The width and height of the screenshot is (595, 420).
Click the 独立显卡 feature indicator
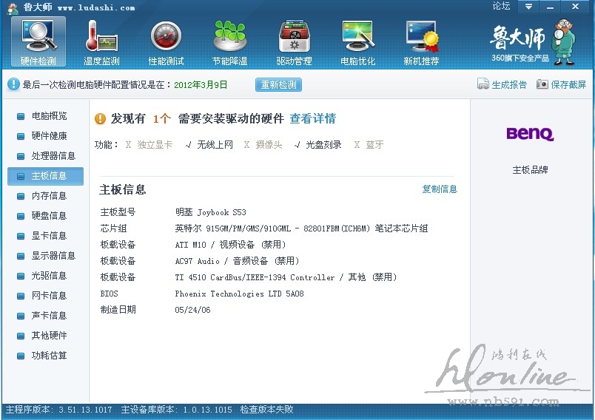click(x=149, y=144)
